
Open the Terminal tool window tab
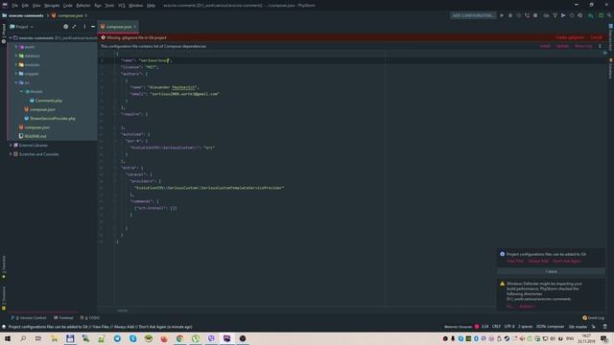pyautogui.click(x=63, y=317)
